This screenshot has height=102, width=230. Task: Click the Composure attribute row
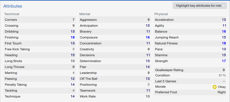coord(115,37)
